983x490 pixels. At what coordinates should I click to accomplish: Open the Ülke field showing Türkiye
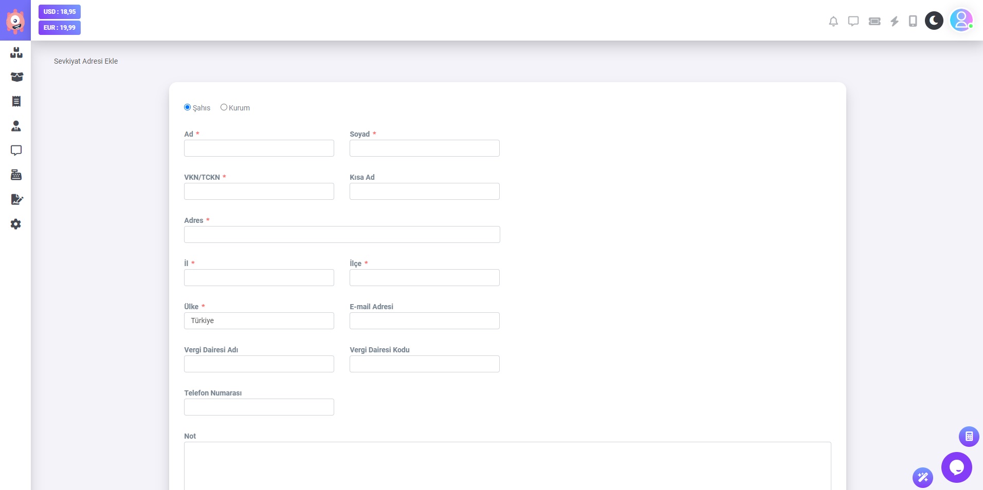(259, 321)
